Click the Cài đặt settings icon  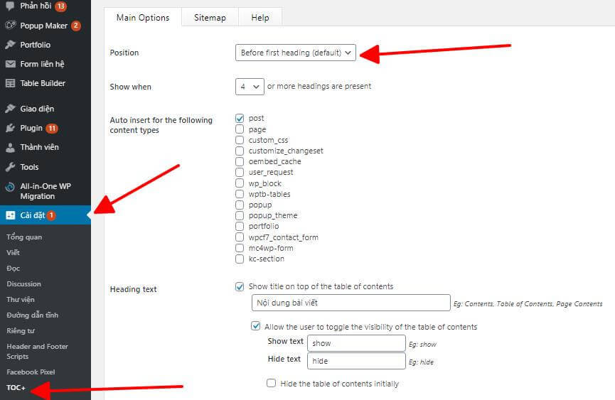click(x=10, y=215)
